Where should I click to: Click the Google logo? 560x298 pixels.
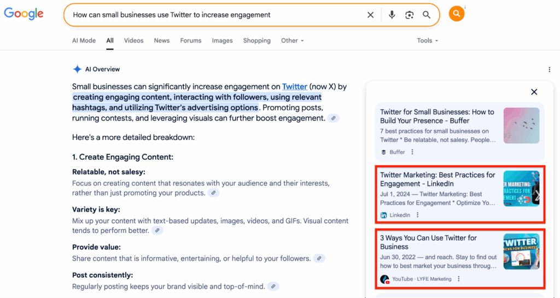tap(24, 14)
